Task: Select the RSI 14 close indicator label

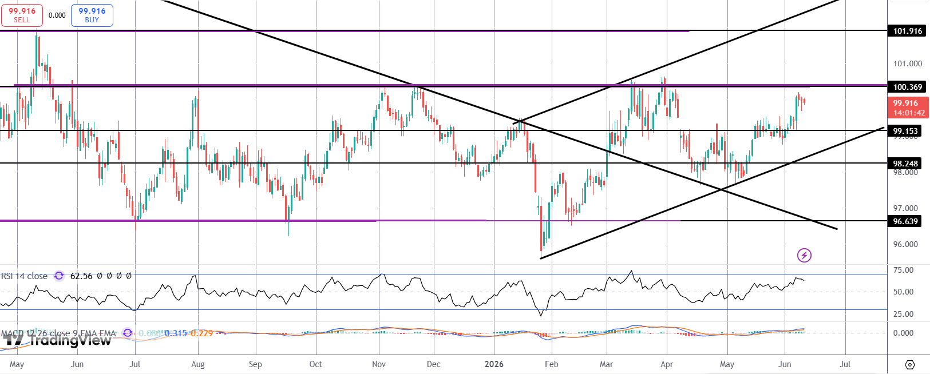Action: pyautogui.click(x=25, y=276)
